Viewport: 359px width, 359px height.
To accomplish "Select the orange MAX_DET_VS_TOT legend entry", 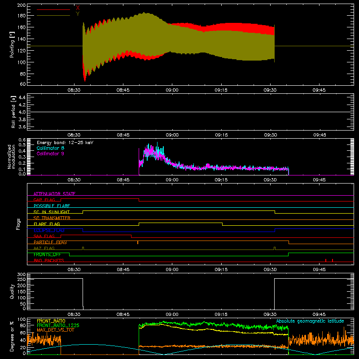I will click(x=56, y=330).
